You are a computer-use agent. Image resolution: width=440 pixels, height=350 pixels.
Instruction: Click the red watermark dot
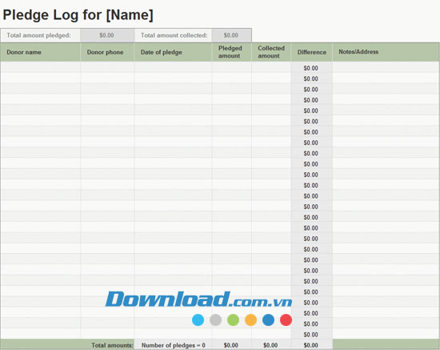286,320
